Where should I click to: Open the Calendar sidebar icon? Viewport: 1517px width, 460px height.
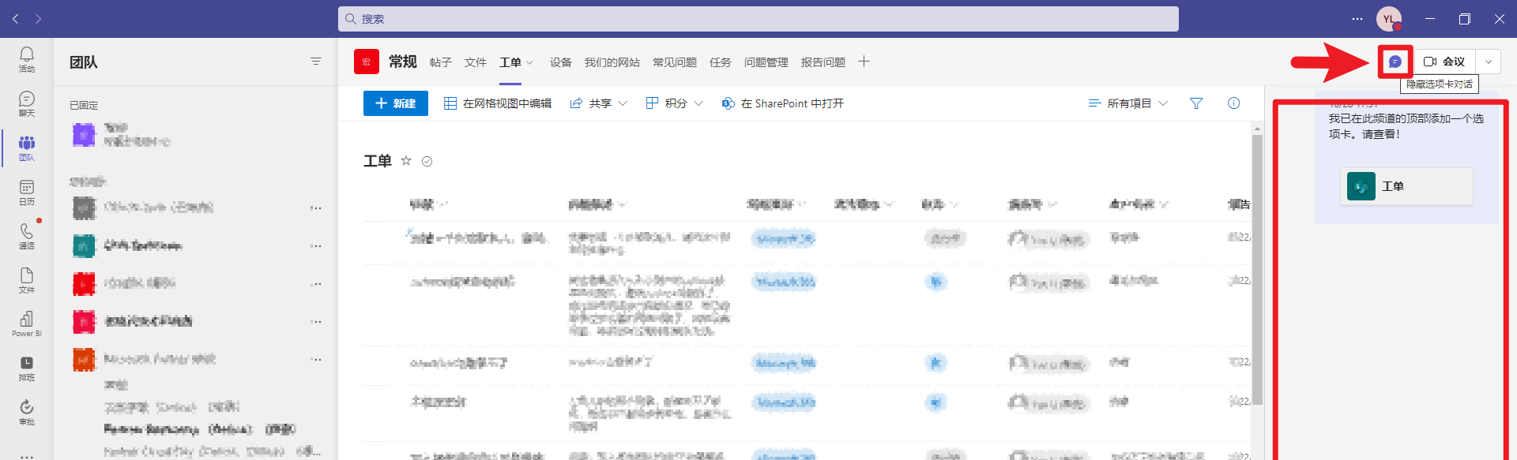click(x=27, y=192)
